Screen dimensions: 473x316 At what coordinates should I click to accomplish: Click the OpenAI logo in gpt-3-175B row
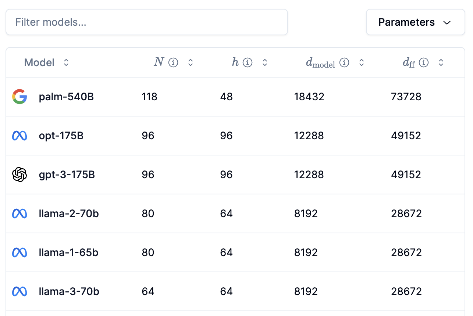(19, 175)
